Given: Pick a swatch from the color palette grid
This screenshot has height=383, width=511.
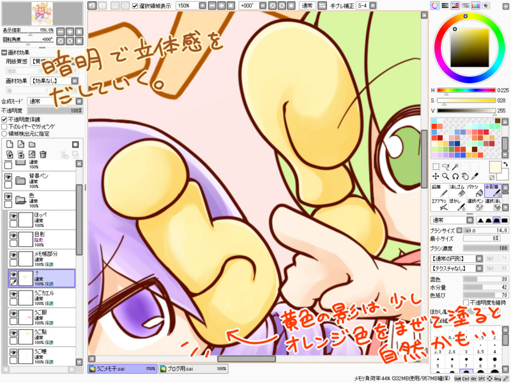Looking at the screenshot, I should coord(447,137).
